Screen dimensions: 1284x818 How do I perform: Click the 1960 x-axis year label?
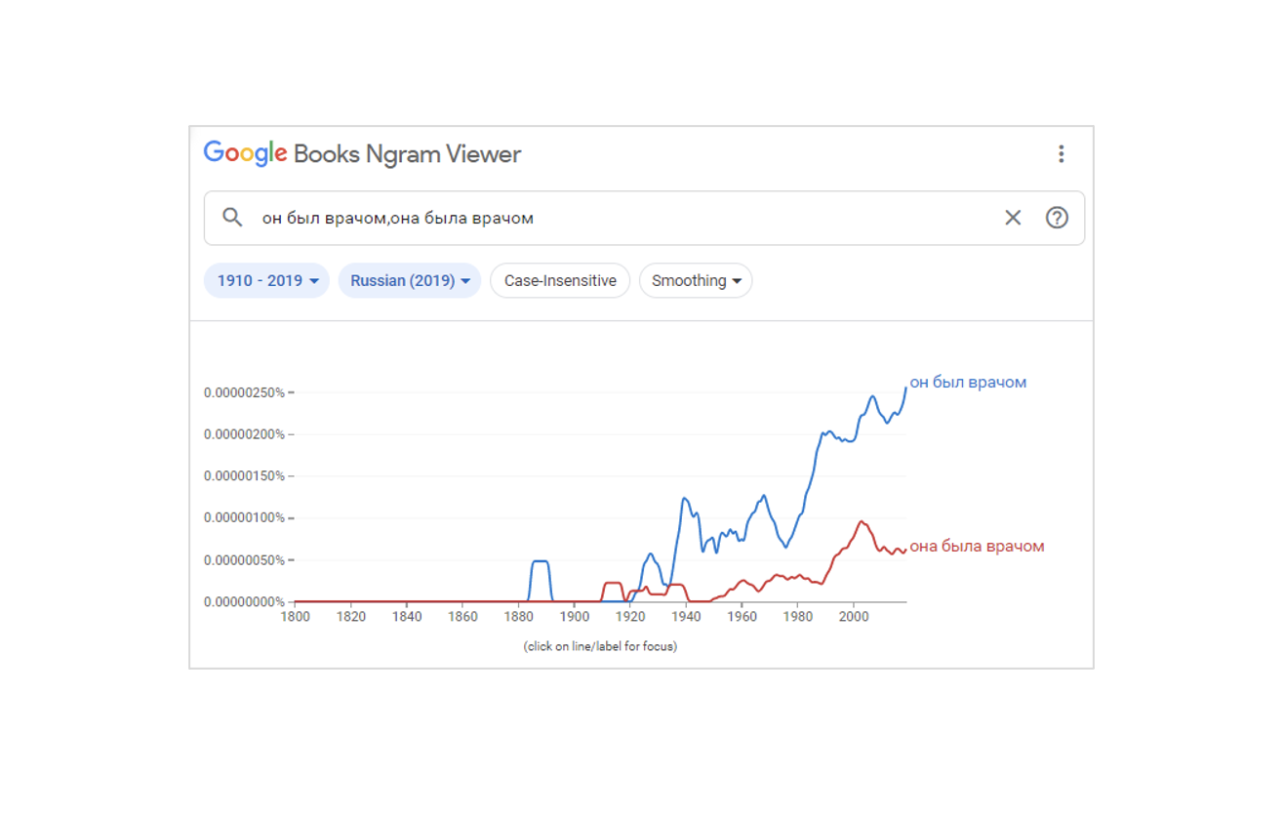(742, 617)
